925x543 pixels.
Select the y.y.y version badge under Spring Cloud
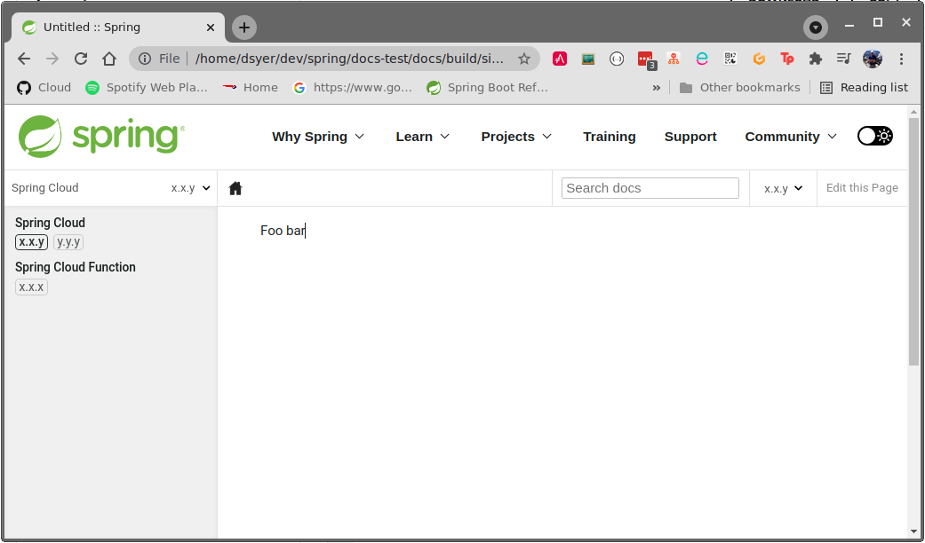point(68,241)
